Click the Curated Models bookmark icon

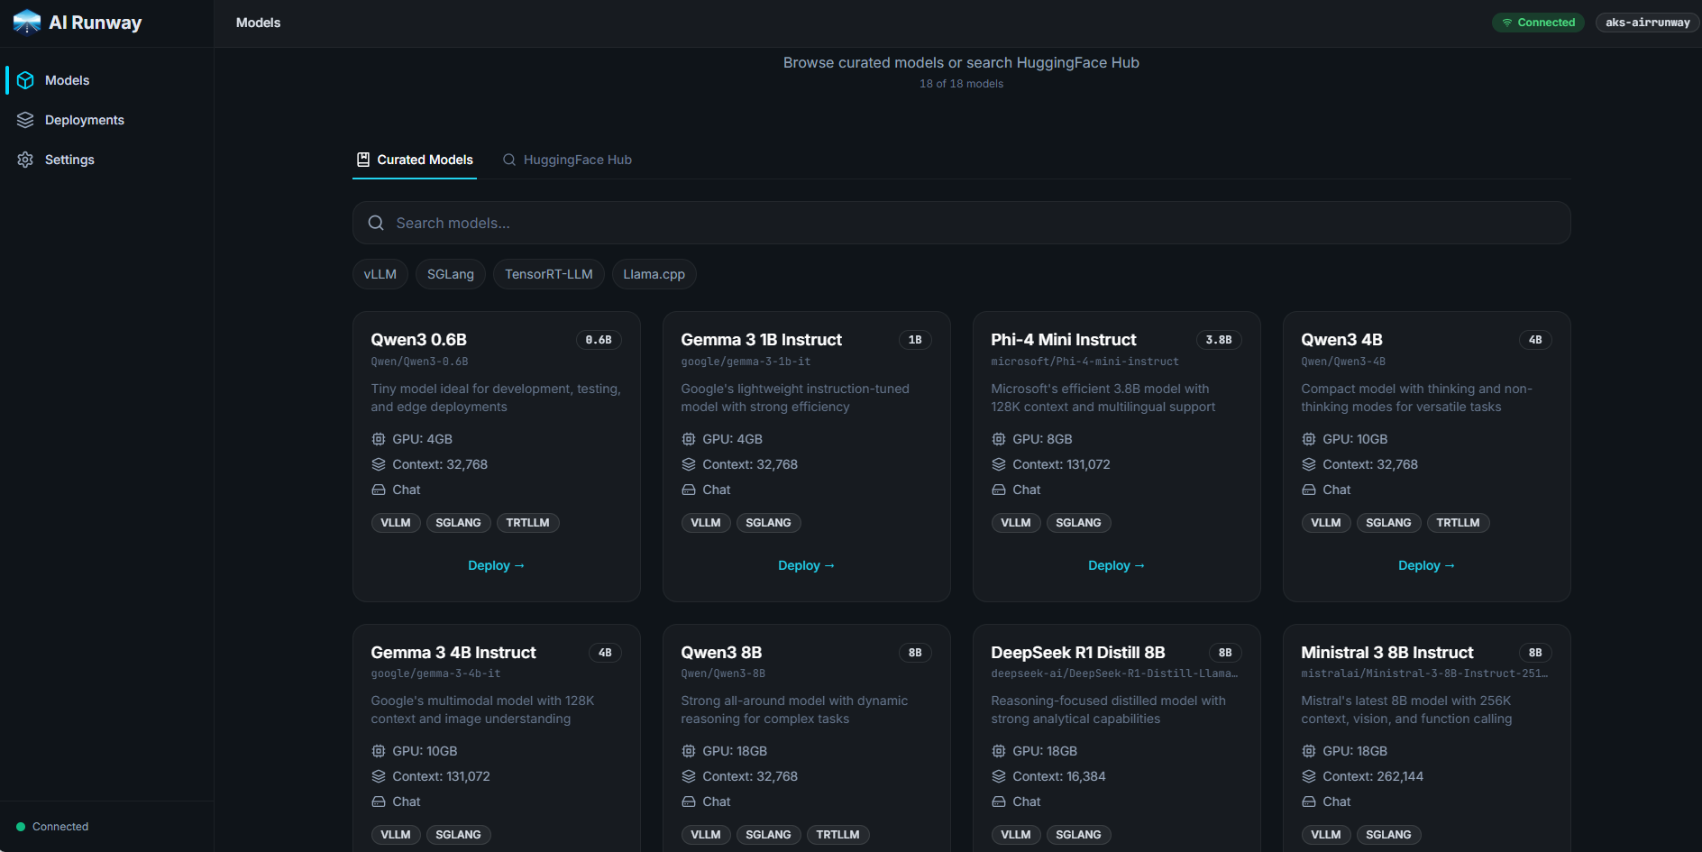click(x=363, y=160)
